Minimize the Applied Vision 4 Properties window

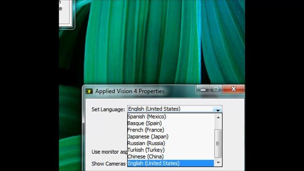coord(203,89)
